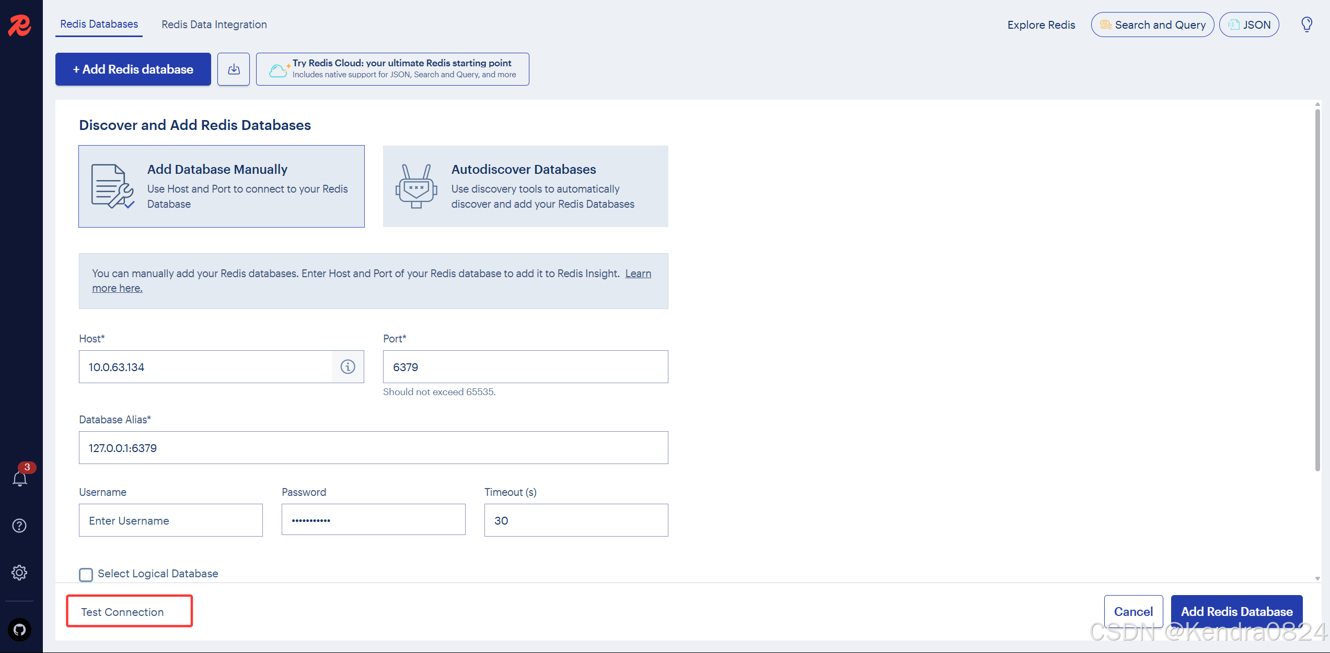Click the Search and Query pill
The height and width of the screenshot is (653, 1330).
(1152, 25)
